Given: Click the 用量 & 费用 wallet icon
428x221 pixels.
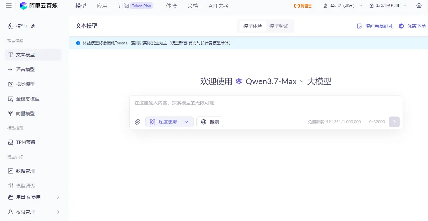Looking at the screenshot, I should pos(11,197).
